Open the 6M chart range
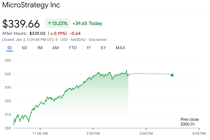Viewport: 210px width, 140px height. [x=56, y=48]
